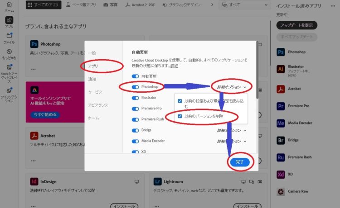Click Premiere Pro icon in installed apps list
The height and width of the screenshot is (208, 340).
coord(281,106)
